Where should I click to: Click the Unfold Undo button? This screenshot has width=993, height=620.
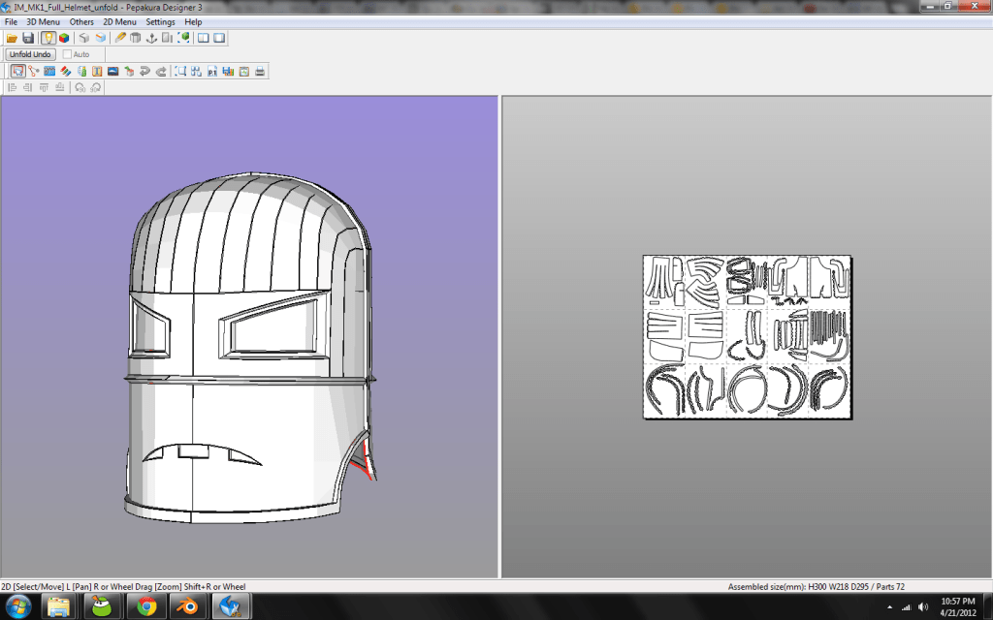coord(30,54)
